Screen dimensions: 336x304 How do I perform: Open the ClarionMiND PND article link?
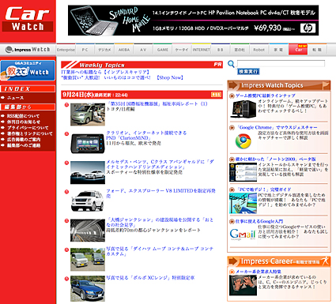pos(146,135)
